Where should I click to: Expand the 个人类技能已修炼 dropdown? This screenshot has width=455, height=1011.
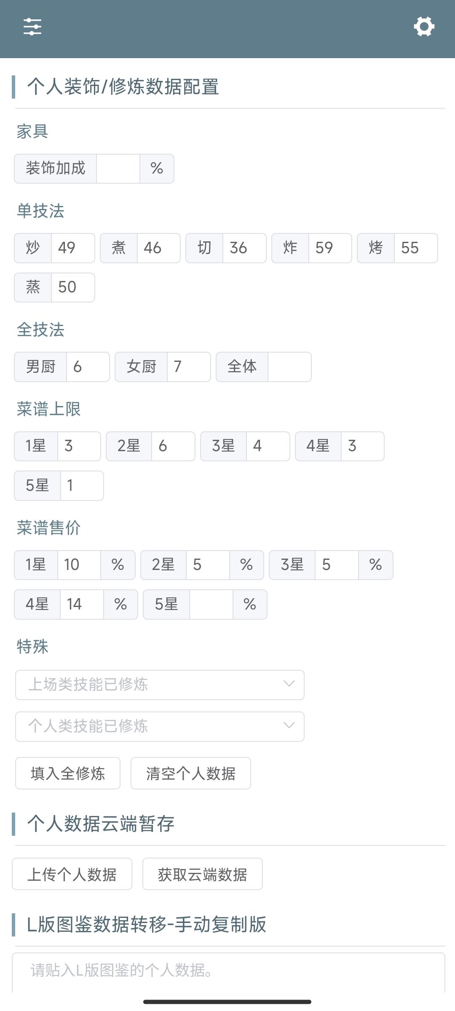(x=160, y=727)
